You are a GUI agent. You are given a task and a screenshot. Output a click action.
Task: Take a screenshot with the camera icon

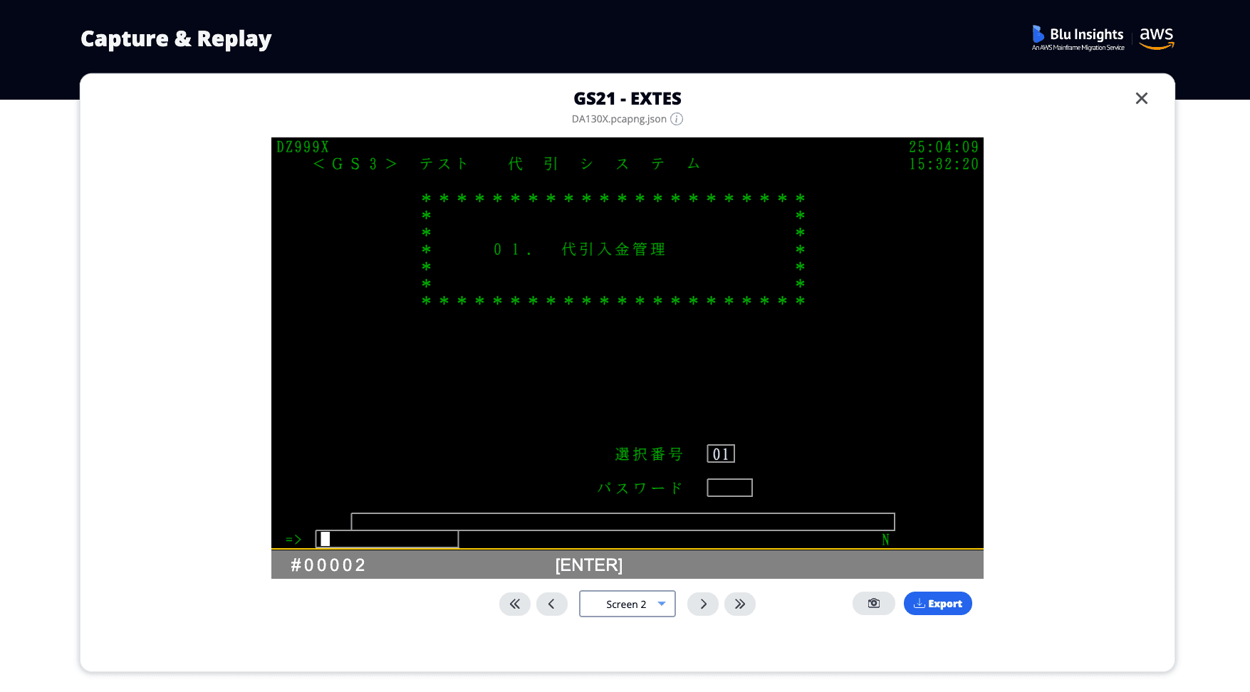click(x=873, y=604)
